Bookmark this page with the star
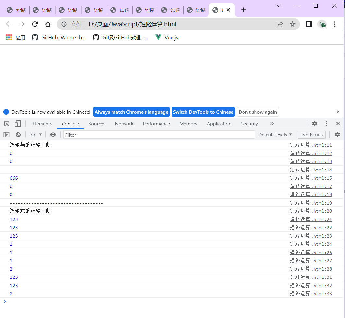This screenshot has height=318, width=345. pyautogui.click(x=292, y=24)
